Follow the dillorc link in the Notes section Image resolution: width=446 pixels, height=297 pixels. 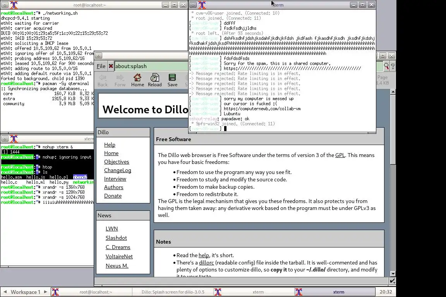pos(206,263)
